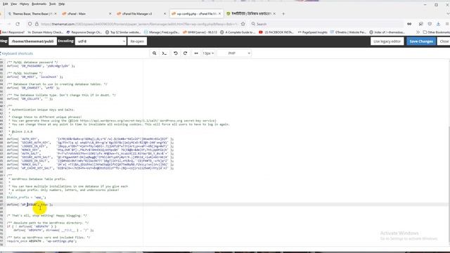Click the define AUTH_KEY line
The image size is (450, 253).
[90, 139]
